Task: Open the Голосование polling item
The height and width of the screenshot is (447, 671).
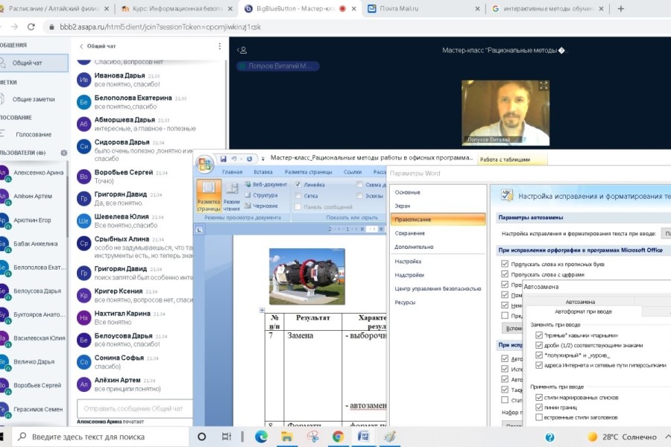Action: pos(34,134)
